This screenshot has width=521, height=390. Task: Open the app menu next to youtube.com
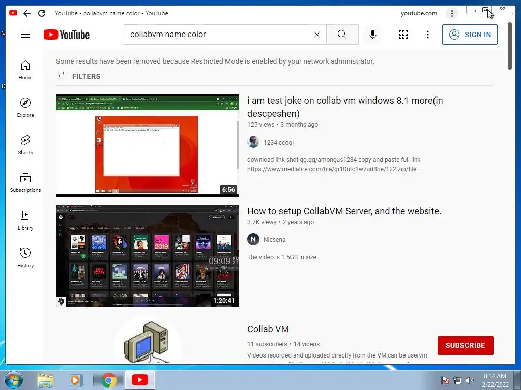click(x=452, y=13)
